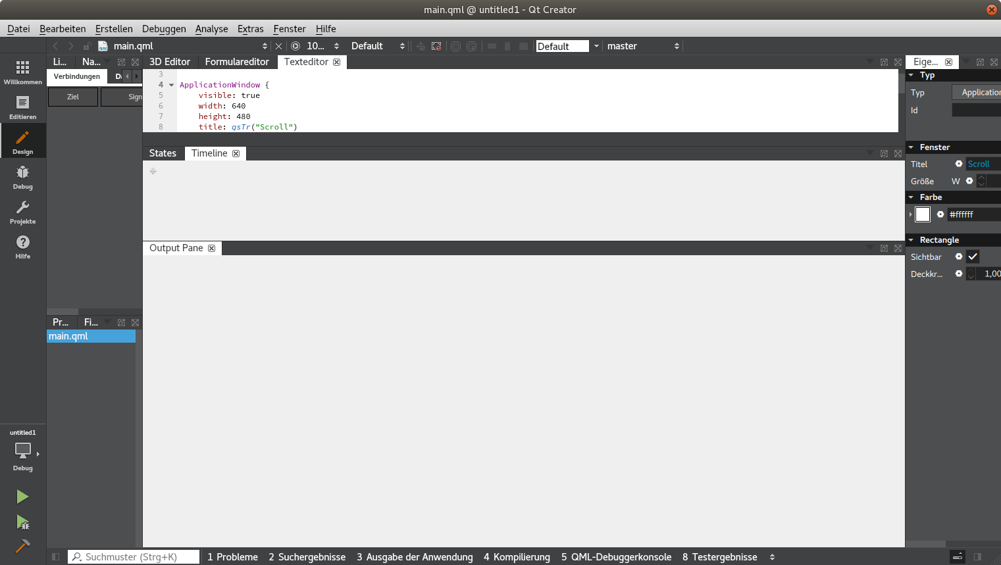Image resolution: width=1001 pixels, height=565 pixels.
Task: Click the Hilfe question mark icon
Action: coord(22,247)
